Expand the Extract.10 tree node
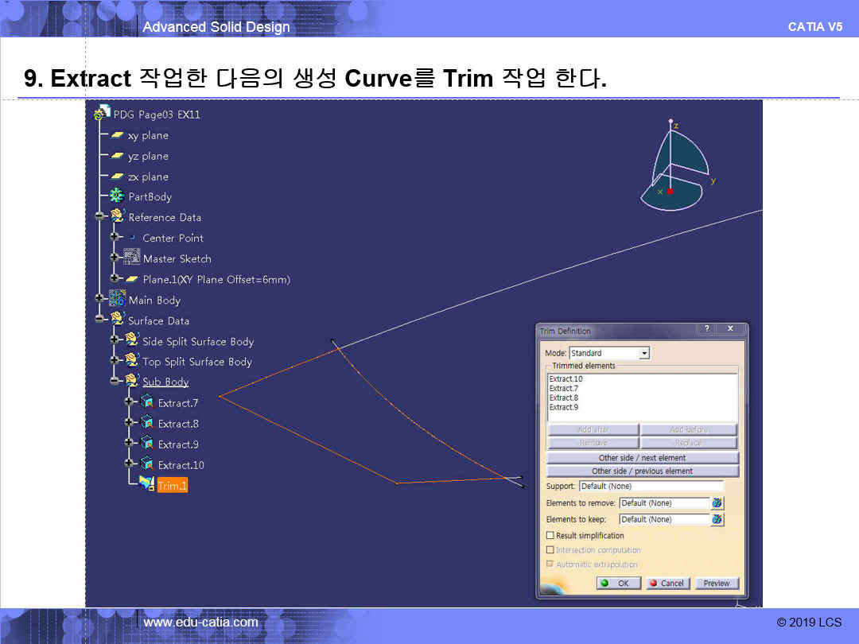Viewport: 859px width, 644px height. point(130,464)
